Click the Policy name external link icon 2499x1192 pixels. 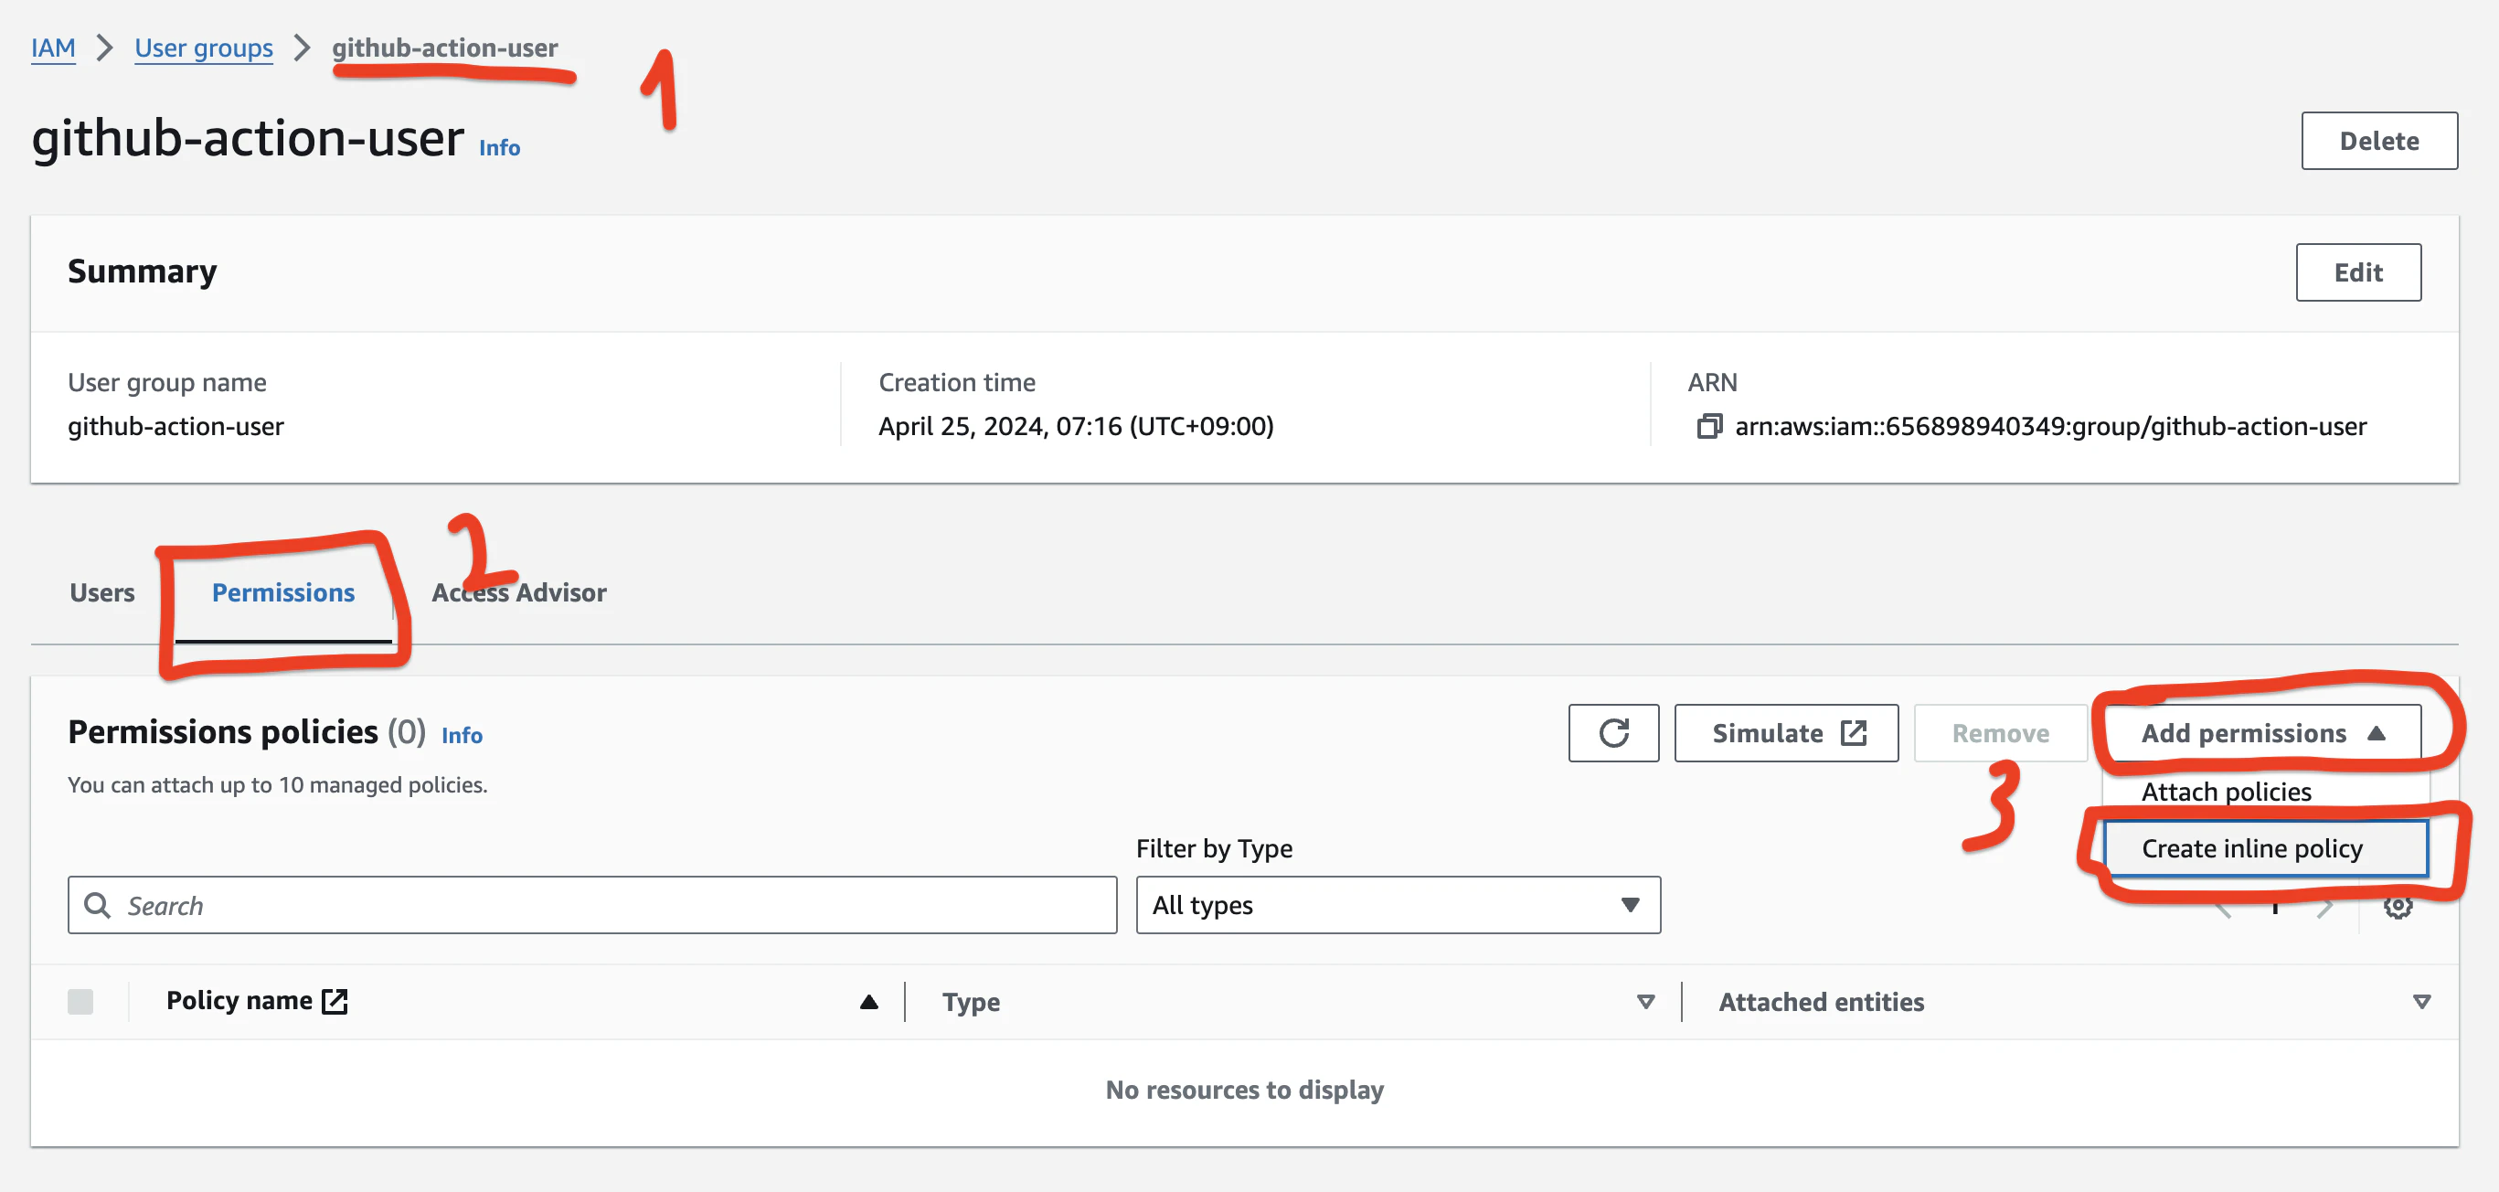pos(335,1001)
